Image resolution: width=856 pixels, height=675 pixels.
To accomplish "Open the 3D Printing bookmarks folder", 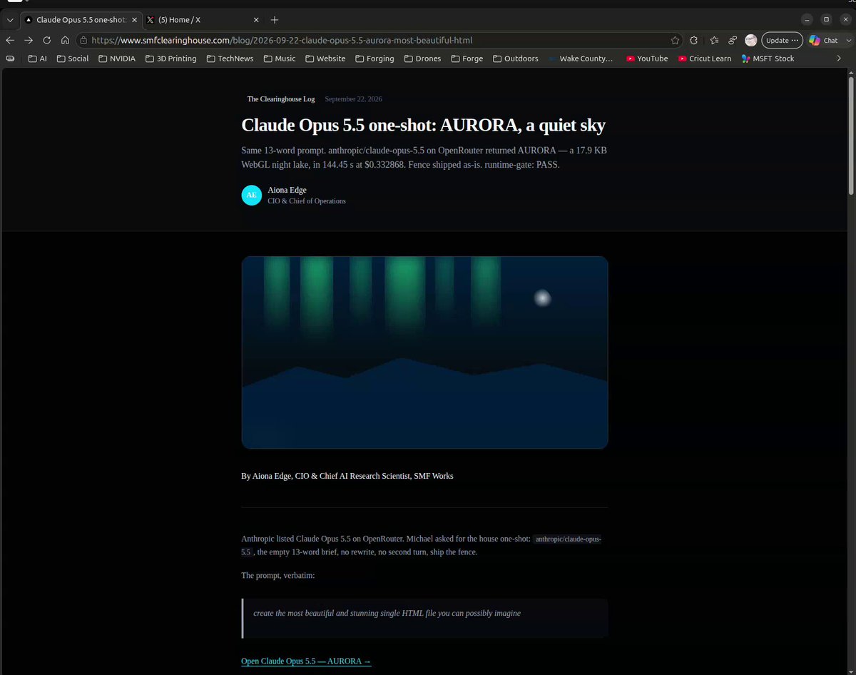I will (170, 59).
